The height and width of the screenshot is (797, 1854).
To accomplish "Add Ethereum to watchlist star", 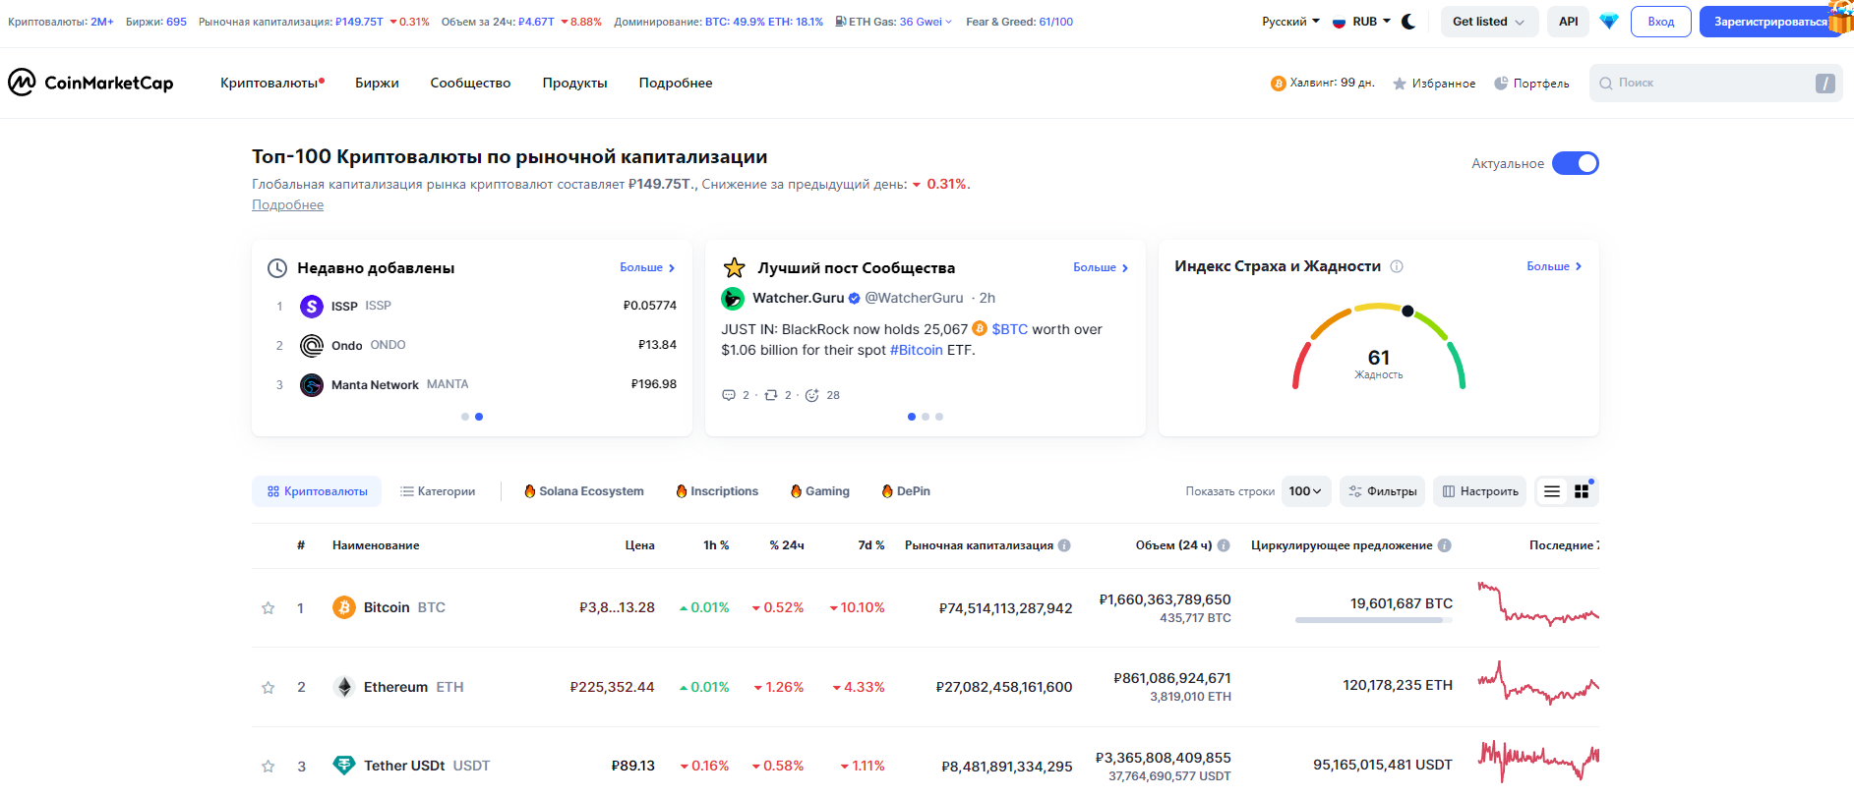I will (x=268, y=688).
